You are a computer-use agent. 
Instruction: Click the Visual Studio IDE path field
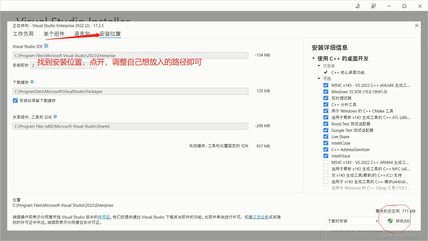(x=130, y=55)
